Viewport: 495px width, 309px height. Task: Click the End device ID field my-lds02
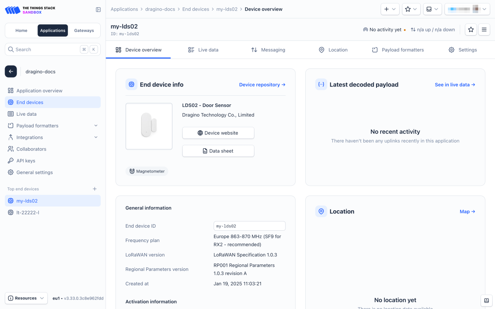(x=250, y=226)
